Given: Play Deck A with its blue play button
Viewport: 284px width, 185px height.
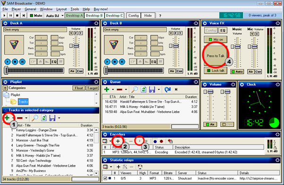Looking at the screenshot, I should tap(8, 62).
